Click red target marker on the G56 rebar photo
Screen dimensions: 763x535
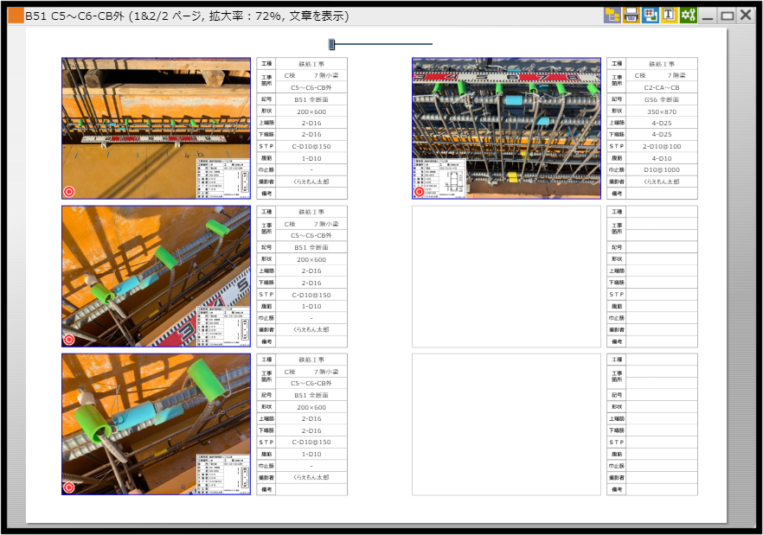[419, 192]
